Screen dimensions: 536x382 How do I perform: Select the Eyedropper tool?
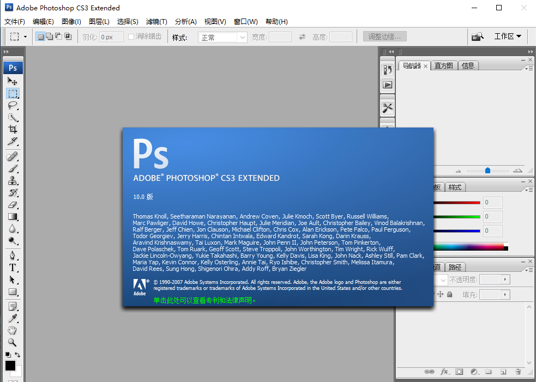[x=13, y=318]
